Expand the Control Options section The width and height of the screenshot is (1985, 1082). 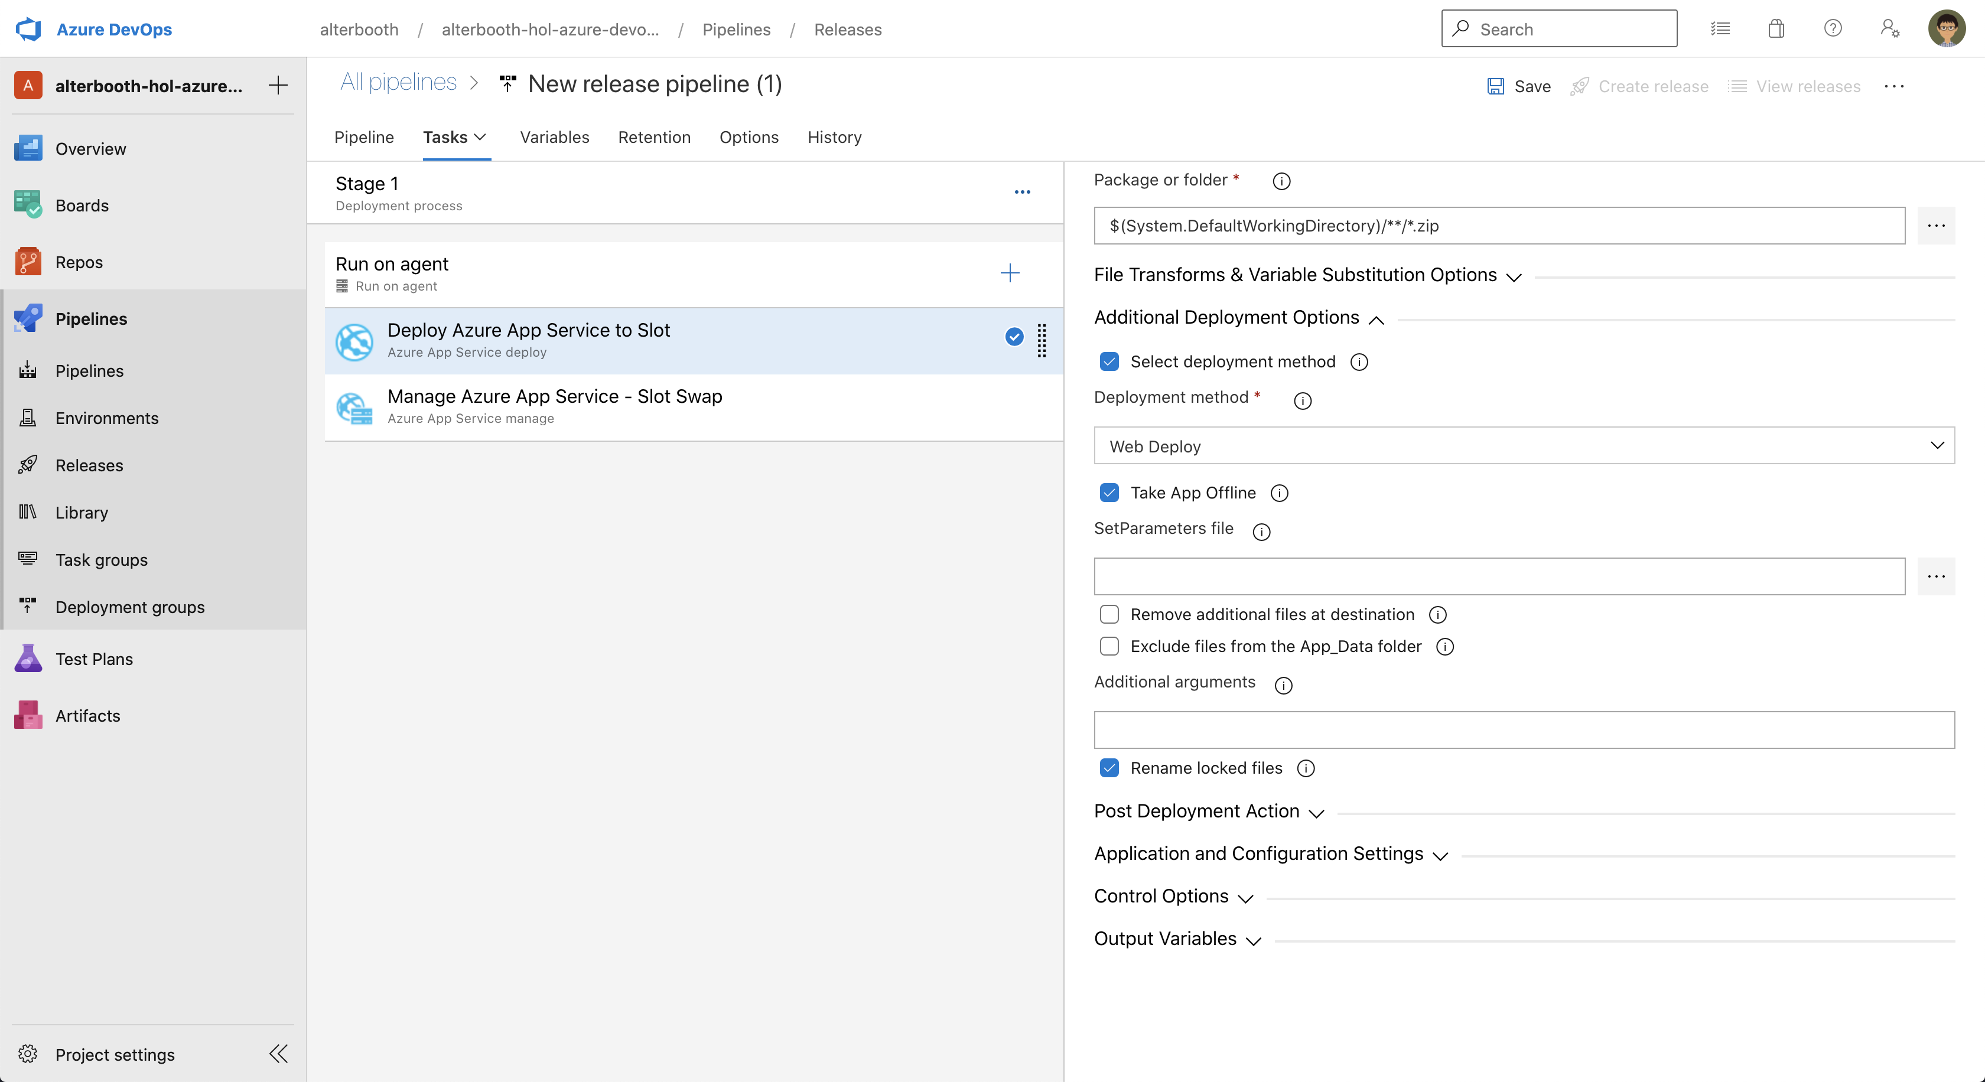[1161, 895]
